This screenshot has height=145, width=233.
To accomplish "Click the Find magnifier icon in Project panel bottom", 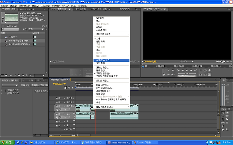I will click(15, 76).
